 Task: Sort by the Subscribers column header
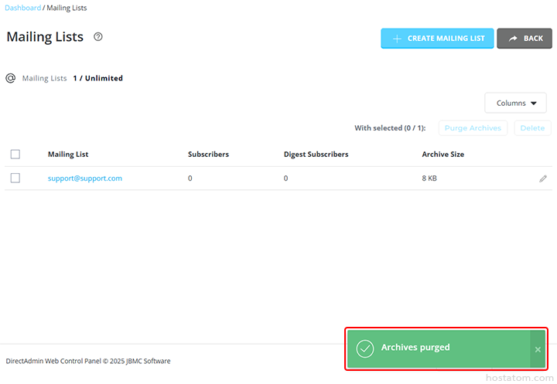click(x=208, y=155)
